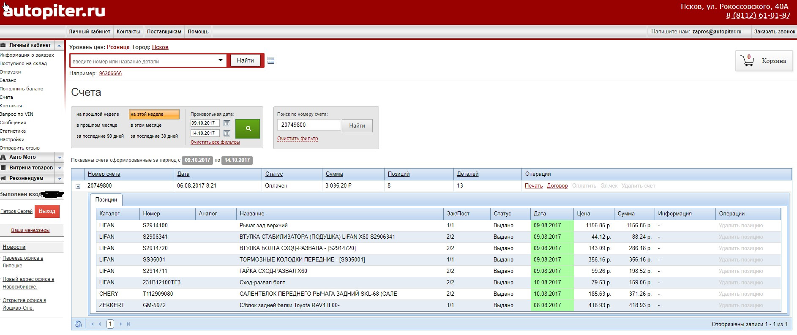Viewport: 797px width, 335px height.
Task: Click start date field 09.10.2017
Action: [x=205, y=123]
